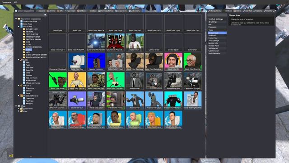Viewport: 289px width, 163px height.
Task: Pick the Projectorman icon
Action: pyautogui.click(x=135, y=100)
